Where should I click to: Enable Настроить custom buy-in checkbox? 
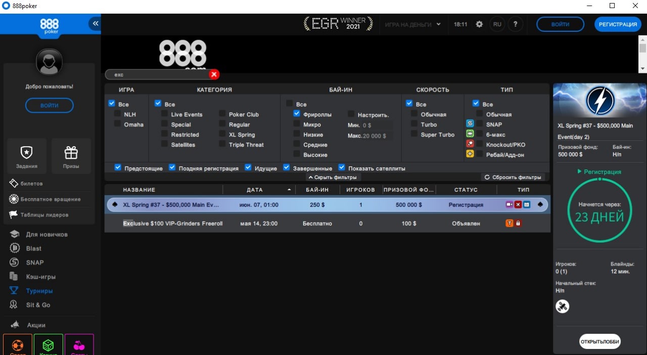tap(351, 114)
